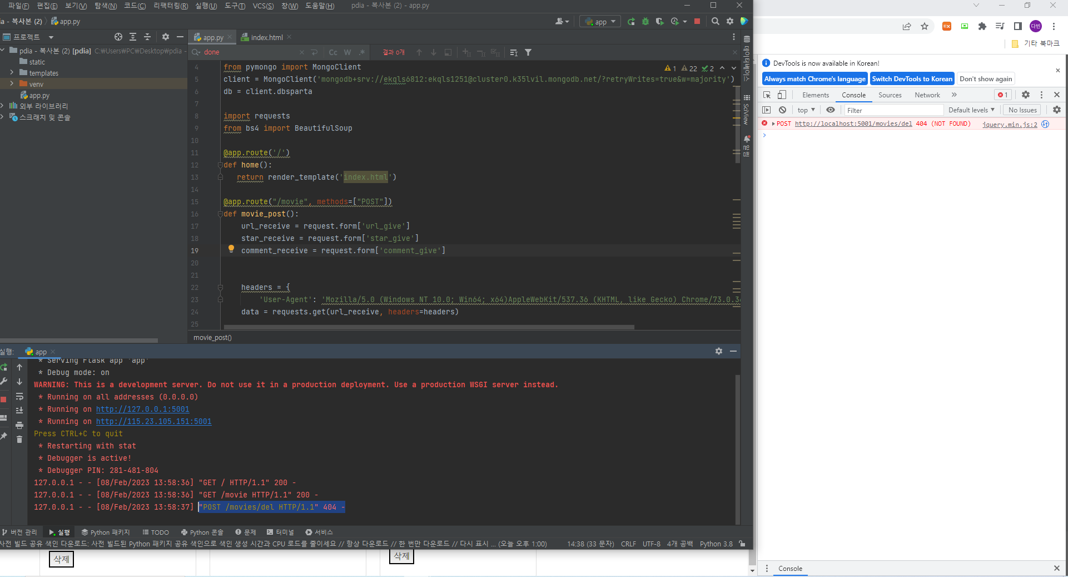Clear console icon in DevTools
The height and width of the screenshot is (577, 1068).
[782, 110]
